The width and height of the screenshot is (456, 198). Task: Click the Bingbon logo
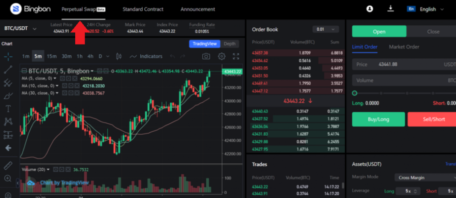pyautogui.click(x=30, y=9)
